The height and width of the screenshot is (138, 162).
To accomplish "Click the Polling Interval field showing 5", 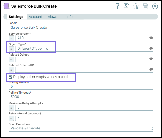I will coord(81,87).
